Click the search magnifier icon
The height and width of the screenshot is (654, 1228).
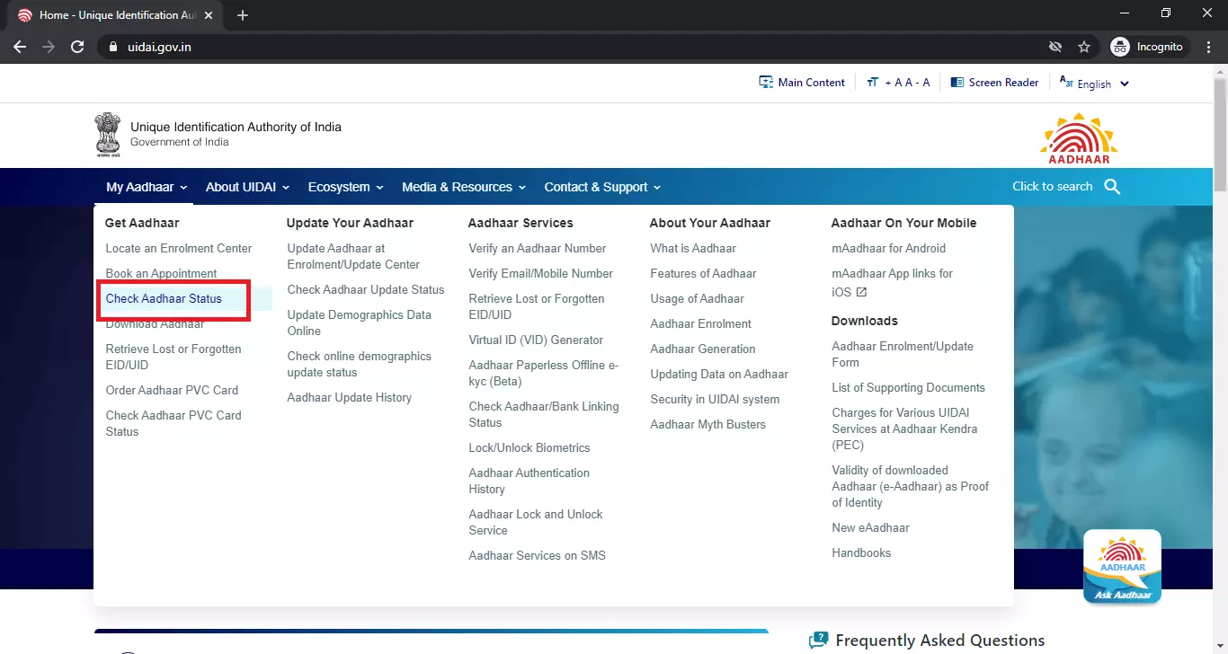tap(1112, 187)
